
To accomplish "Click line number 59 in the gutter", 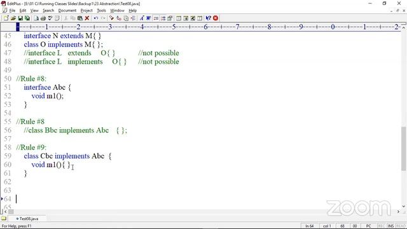I will click(8, 156).
